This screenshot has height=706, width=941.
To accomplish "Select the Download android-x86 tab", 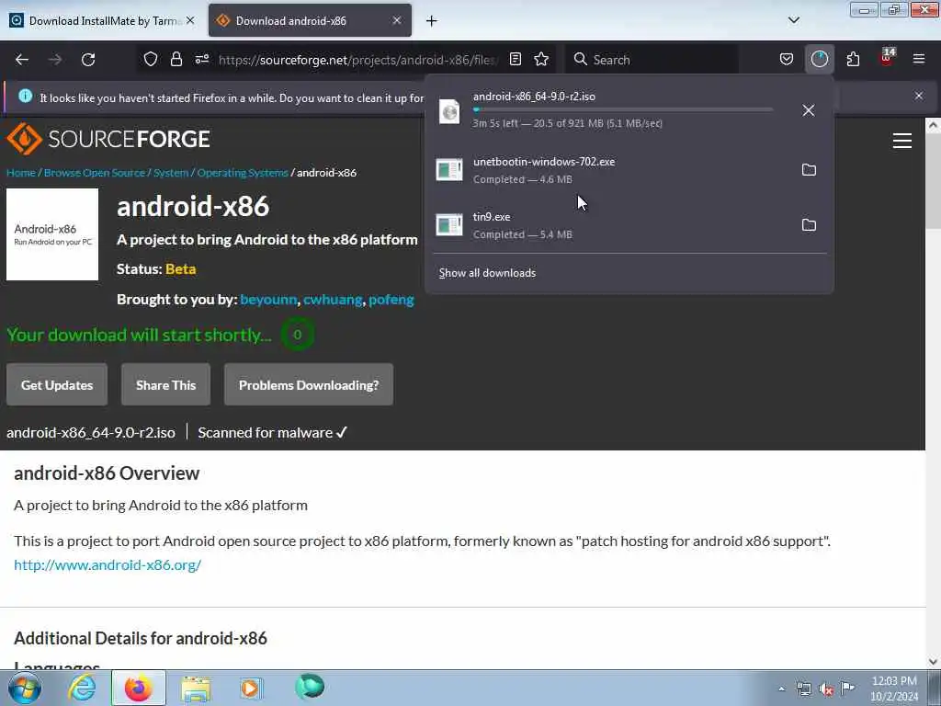I will point(310,21).
